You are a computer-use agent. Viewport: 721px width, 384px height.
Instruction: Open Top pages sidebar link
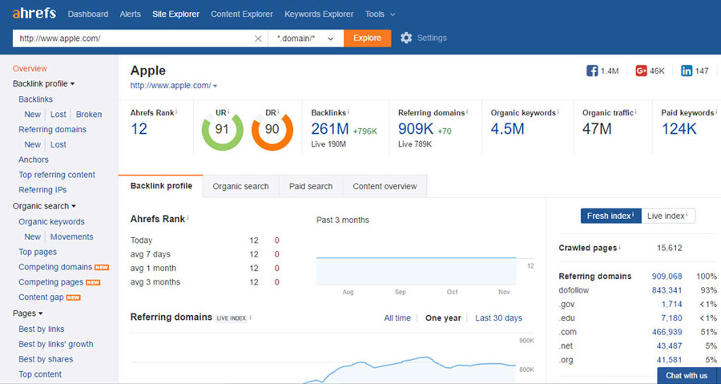pos(38,252)
